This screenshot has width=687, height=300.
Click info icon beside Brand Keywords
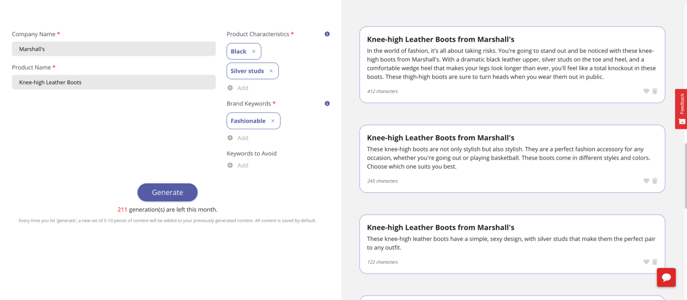click(327, 103)
